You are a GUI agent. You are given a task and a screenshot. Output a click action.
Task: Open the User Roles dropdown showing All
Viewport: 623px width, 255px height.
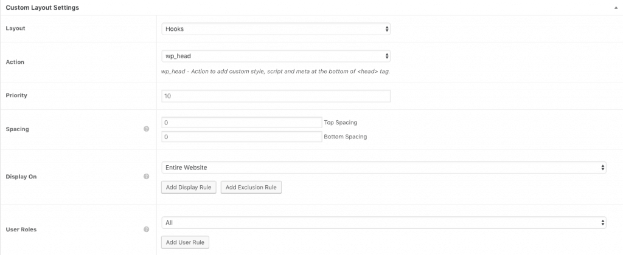pyautogui.click(x=384, y=222)
